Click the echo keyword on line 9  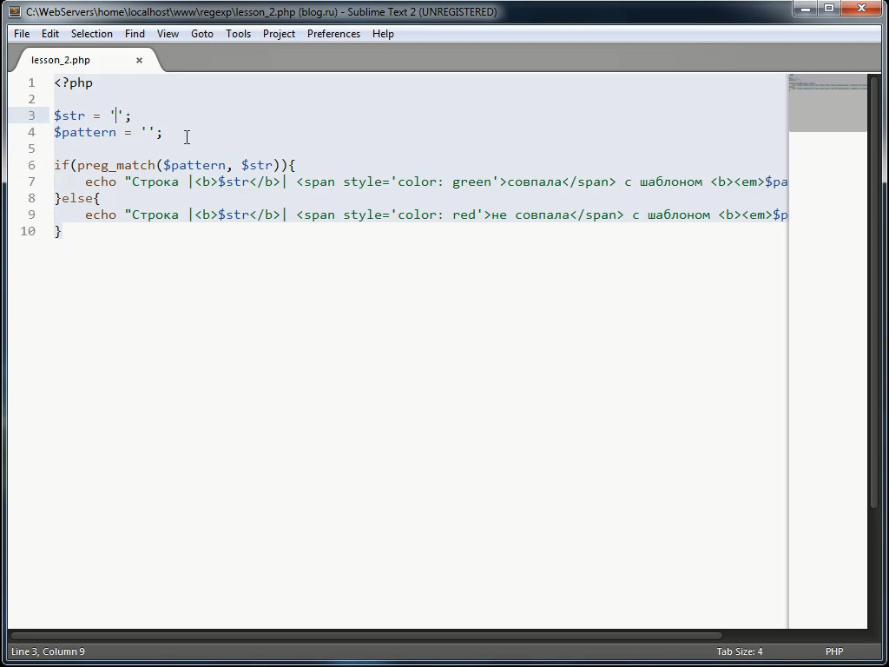point(101,215)
